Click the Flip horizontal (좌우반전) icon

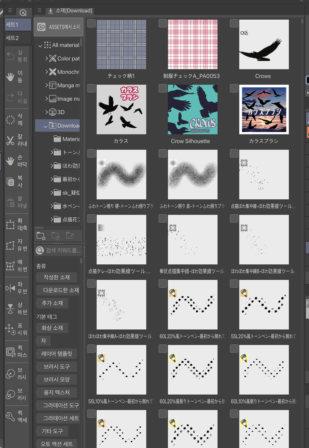10,288
